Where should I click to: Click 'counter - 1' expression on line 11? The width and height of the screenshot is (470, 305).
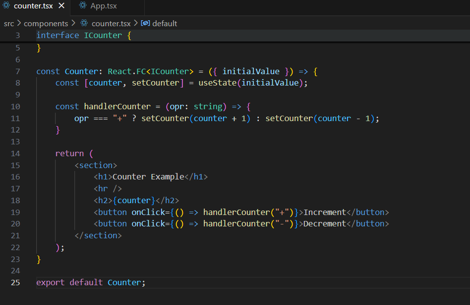(344, 119)
